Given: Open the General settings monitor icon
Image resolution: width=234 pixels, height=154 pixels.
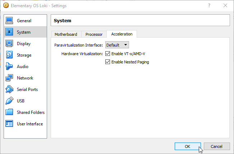Looking at the screenshot, I should click(x=9, y=20).
